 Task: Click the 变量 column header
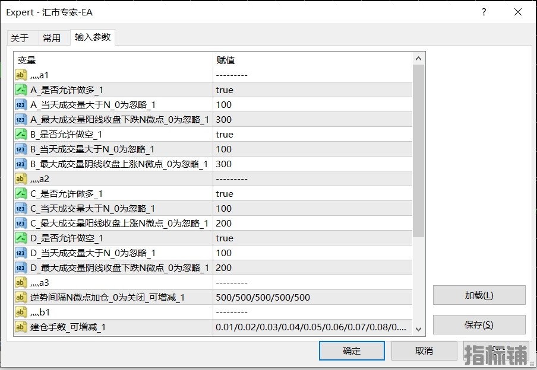[113, 60]
